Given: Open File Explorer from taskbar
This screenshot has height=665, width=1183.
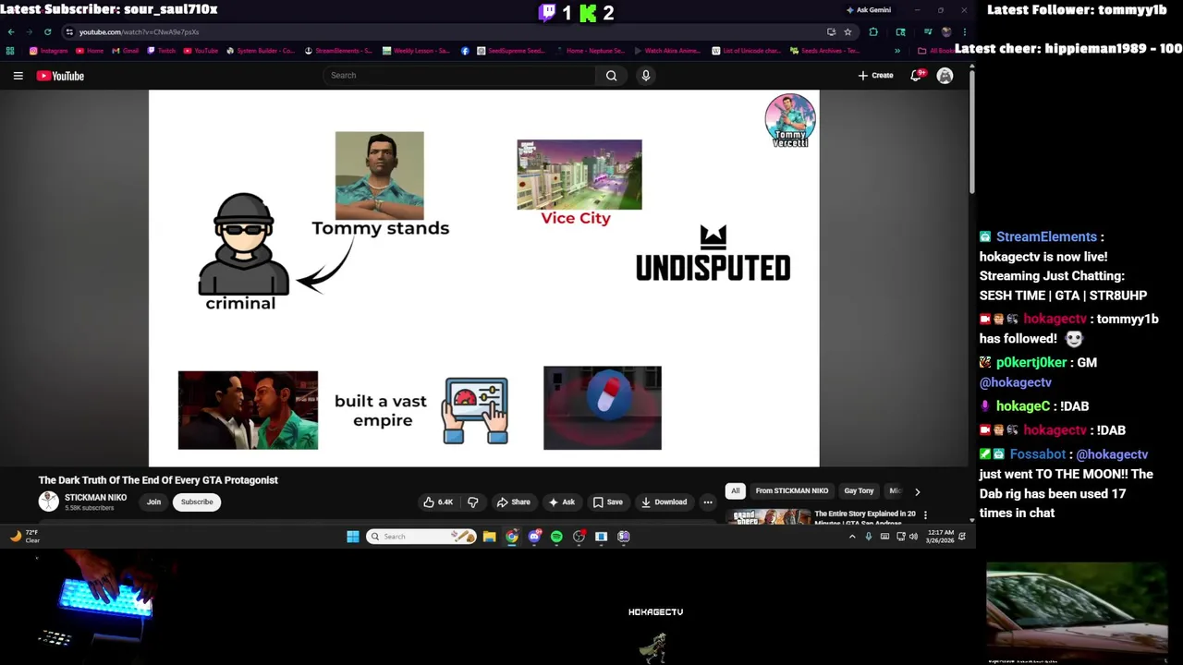Looking at the screenshot, I should coord(489,537).
